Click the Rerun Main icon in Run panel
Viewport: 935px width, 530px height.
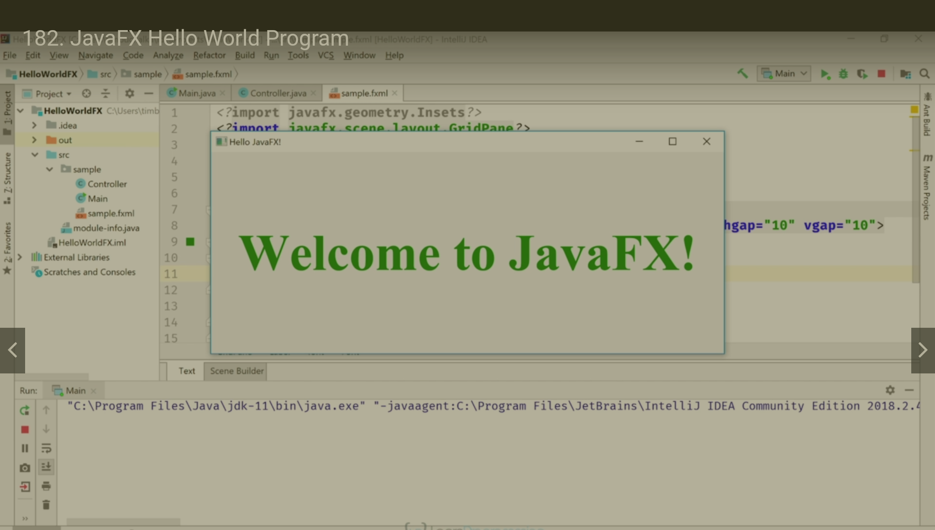[25, 410]
